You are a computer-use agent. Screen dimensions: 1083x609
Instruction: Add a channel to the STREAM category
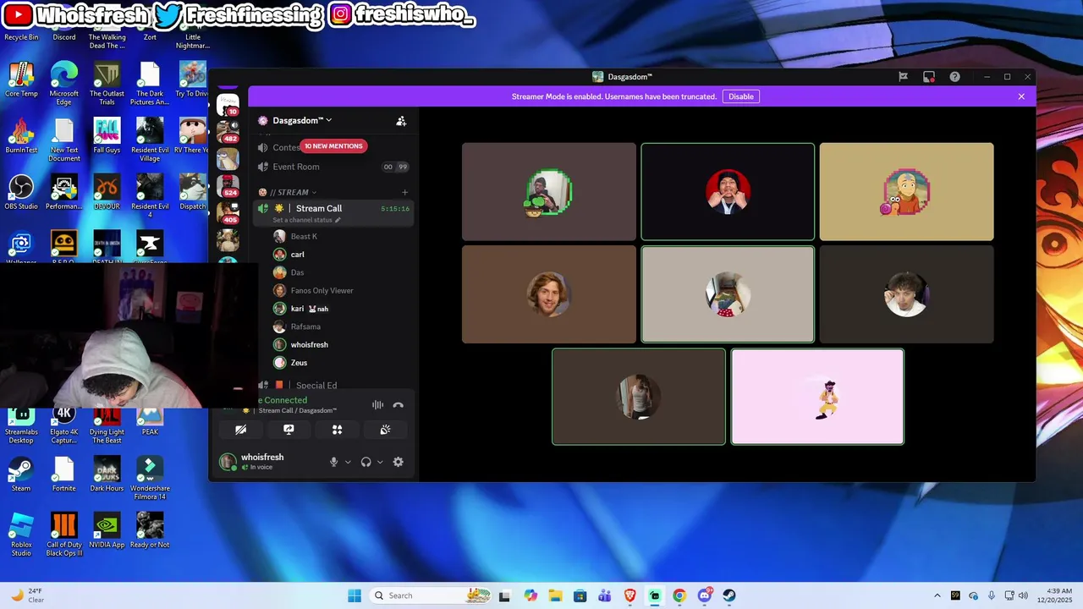404,192
